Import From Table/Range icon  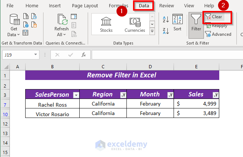[26, 32]
